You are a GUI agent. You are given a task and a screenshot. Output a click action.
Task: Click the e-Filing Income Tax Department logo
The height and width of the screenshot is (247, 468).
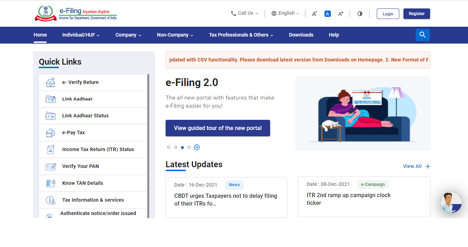[75, 13]
